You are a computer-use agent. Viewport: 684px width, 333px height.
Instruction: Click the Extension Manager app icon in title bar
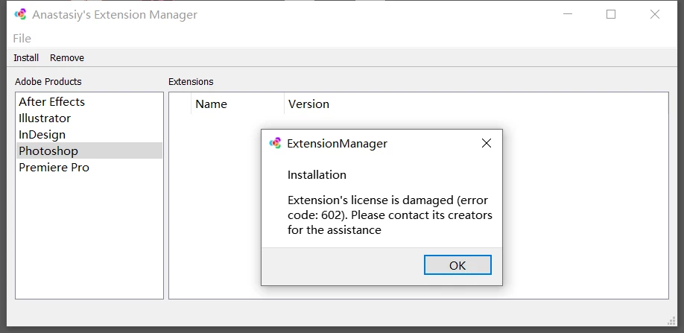point(21,14)
